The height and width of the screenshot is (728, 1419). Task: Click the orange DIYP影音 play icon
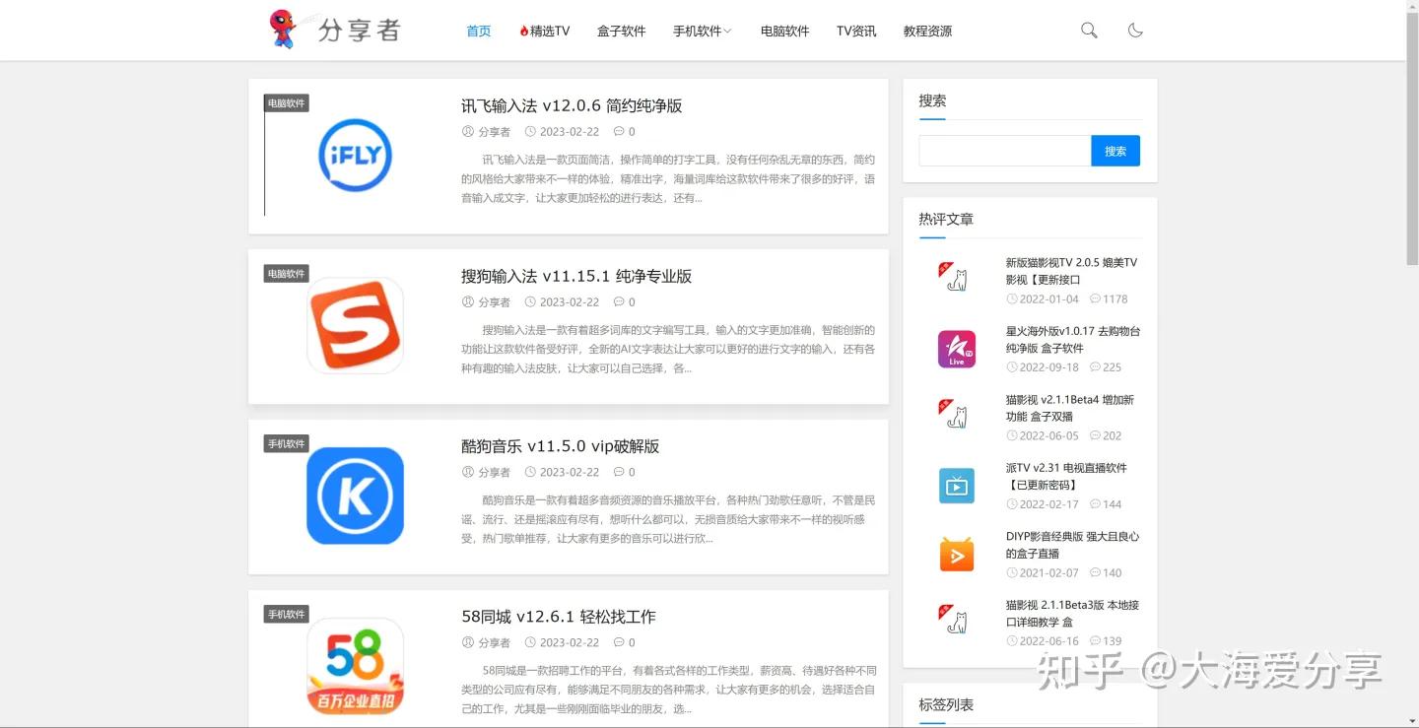(x=955, y=554)
